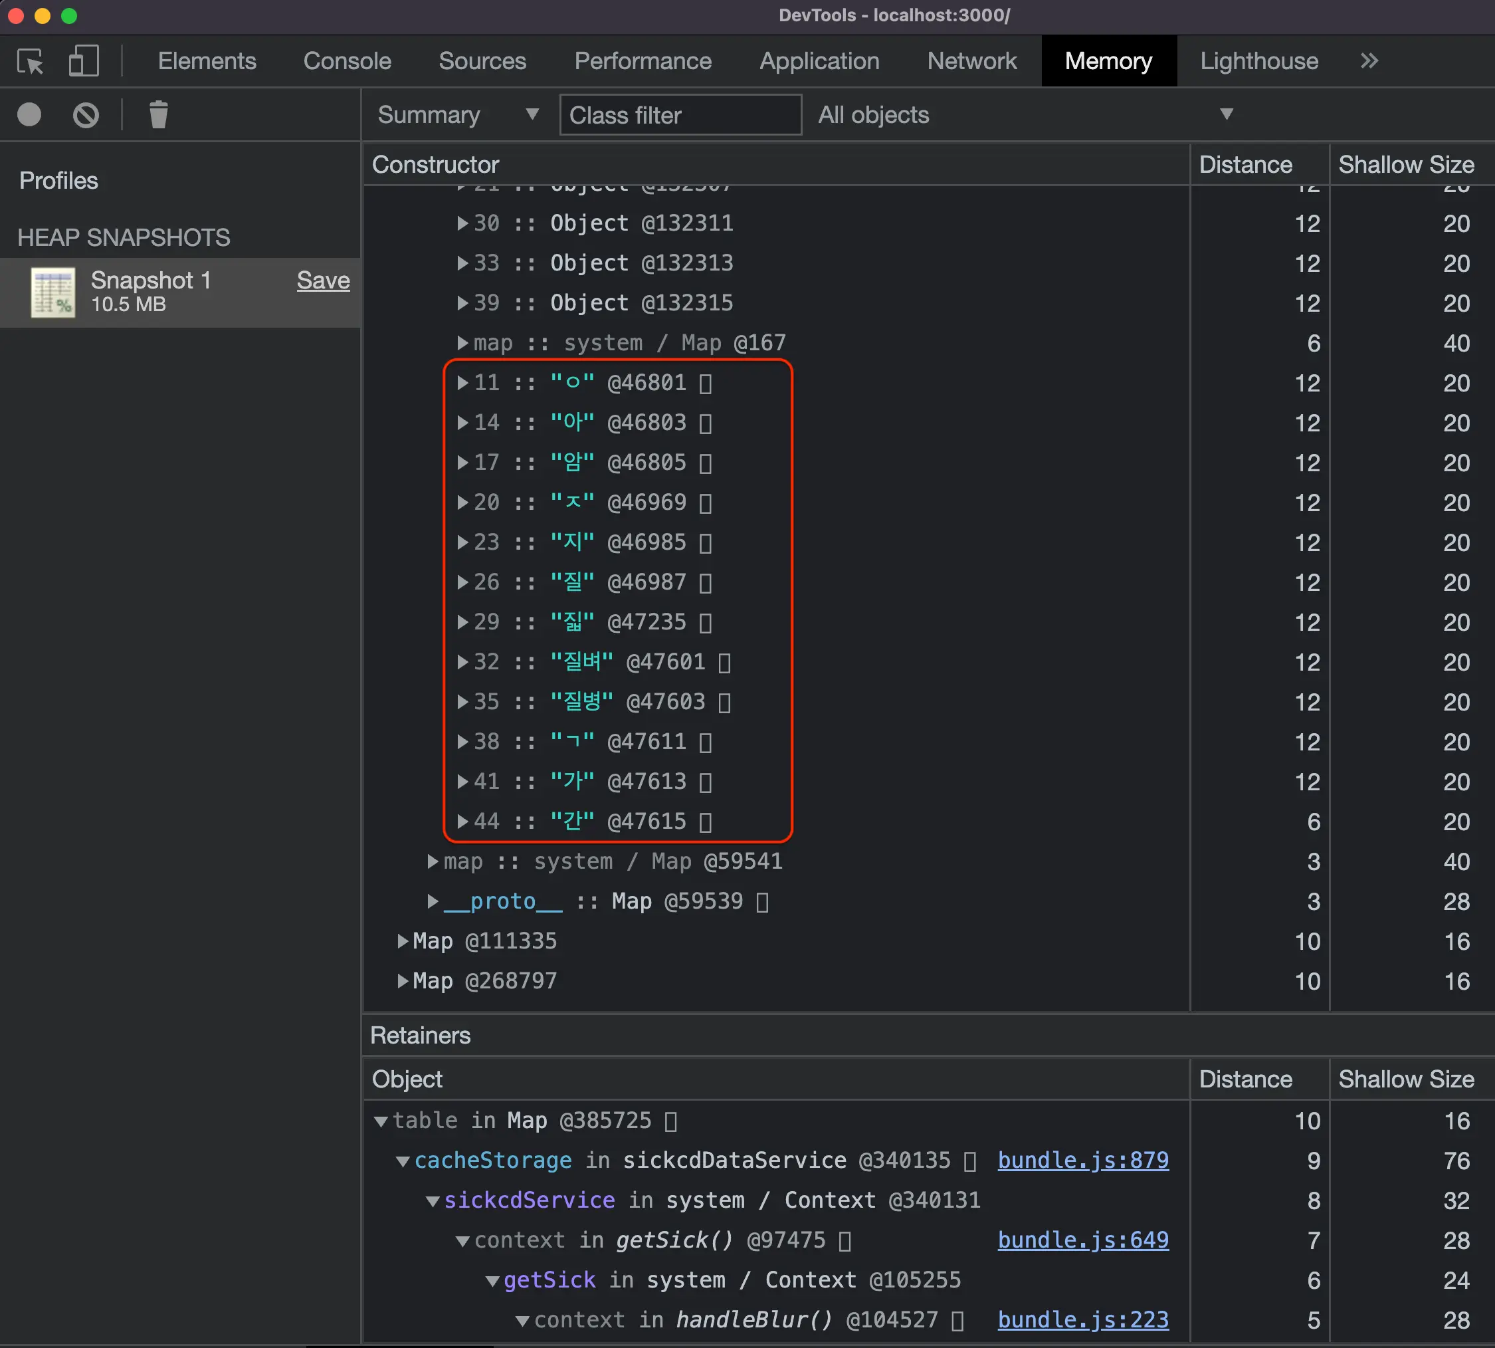Focus the Class filter input field
The width and height of the screenshot is (1495, 1348).
[680, 115]
